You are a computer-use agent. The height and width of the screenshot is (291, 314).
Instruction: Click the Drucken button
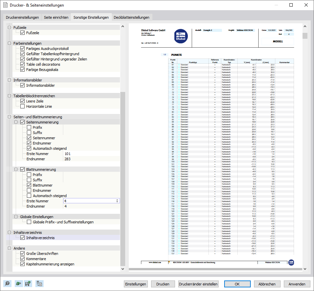coord(163,284)
